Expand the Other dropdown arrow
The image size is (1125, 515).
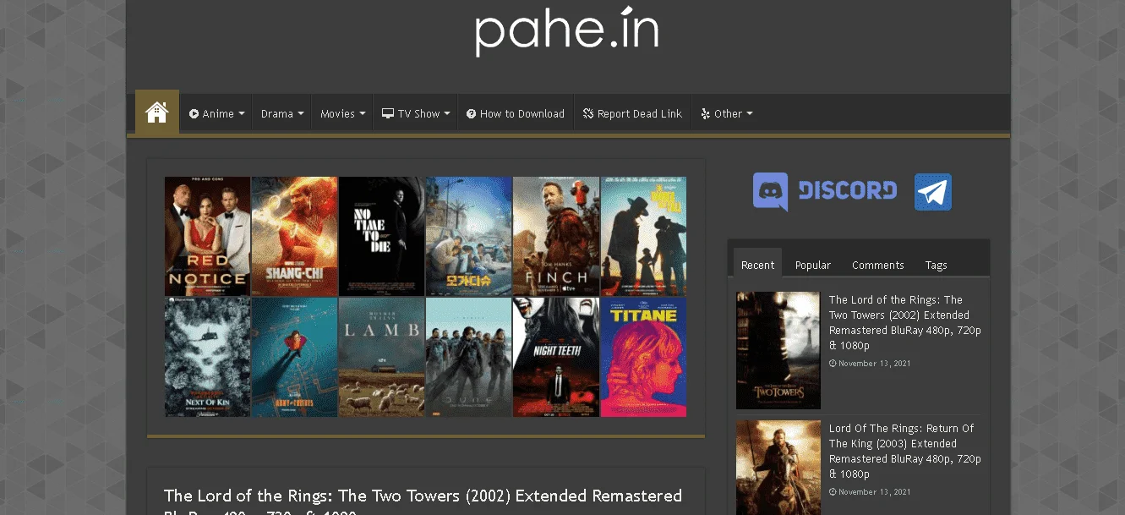[749, 113]
